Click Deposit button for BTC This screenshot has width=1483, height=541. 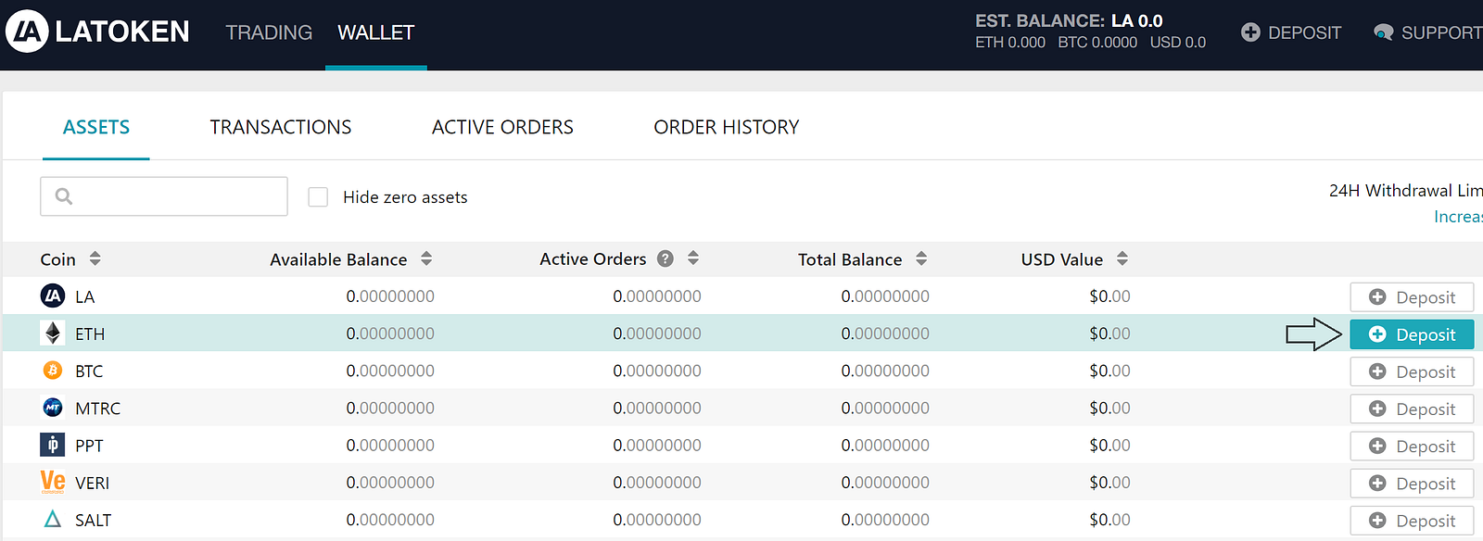[x=1412, y=371]
